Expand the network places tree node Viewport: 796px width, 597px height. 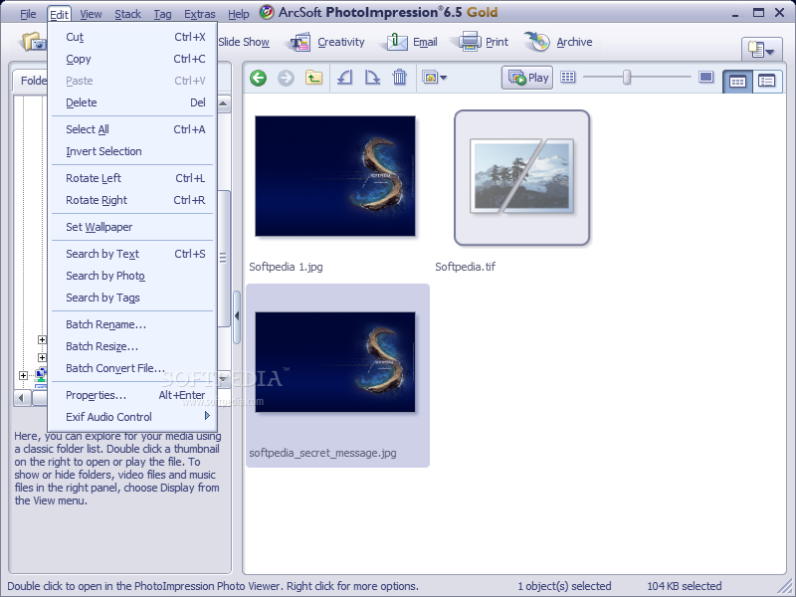pyautogui.click(x=23, y=376)
